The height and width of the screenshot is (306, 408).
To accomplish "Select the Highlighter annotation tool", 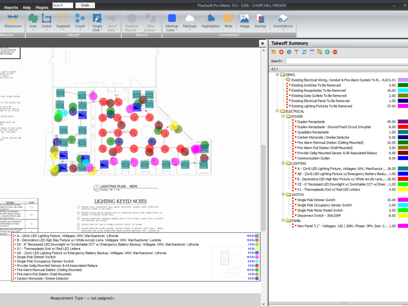I will pyautogui.click(x=211, y=21).
